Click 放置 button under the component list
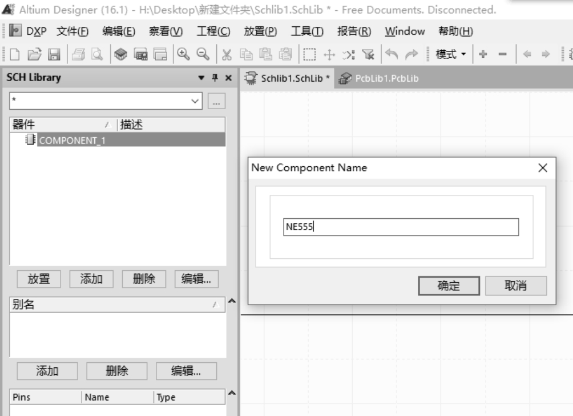Screen dimensions: 573x416 (x=39, y=279)
